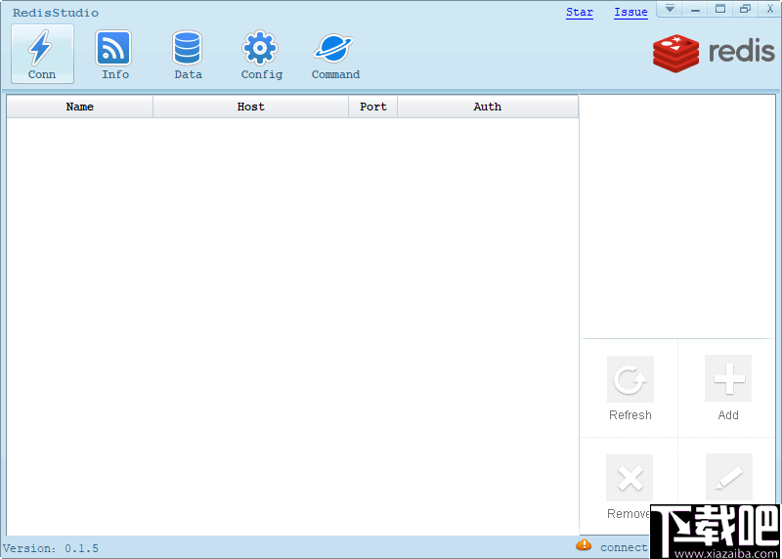This screenshot has width=782, height=559.
Task: Sort by the Port column header
Action: [373, 107]
